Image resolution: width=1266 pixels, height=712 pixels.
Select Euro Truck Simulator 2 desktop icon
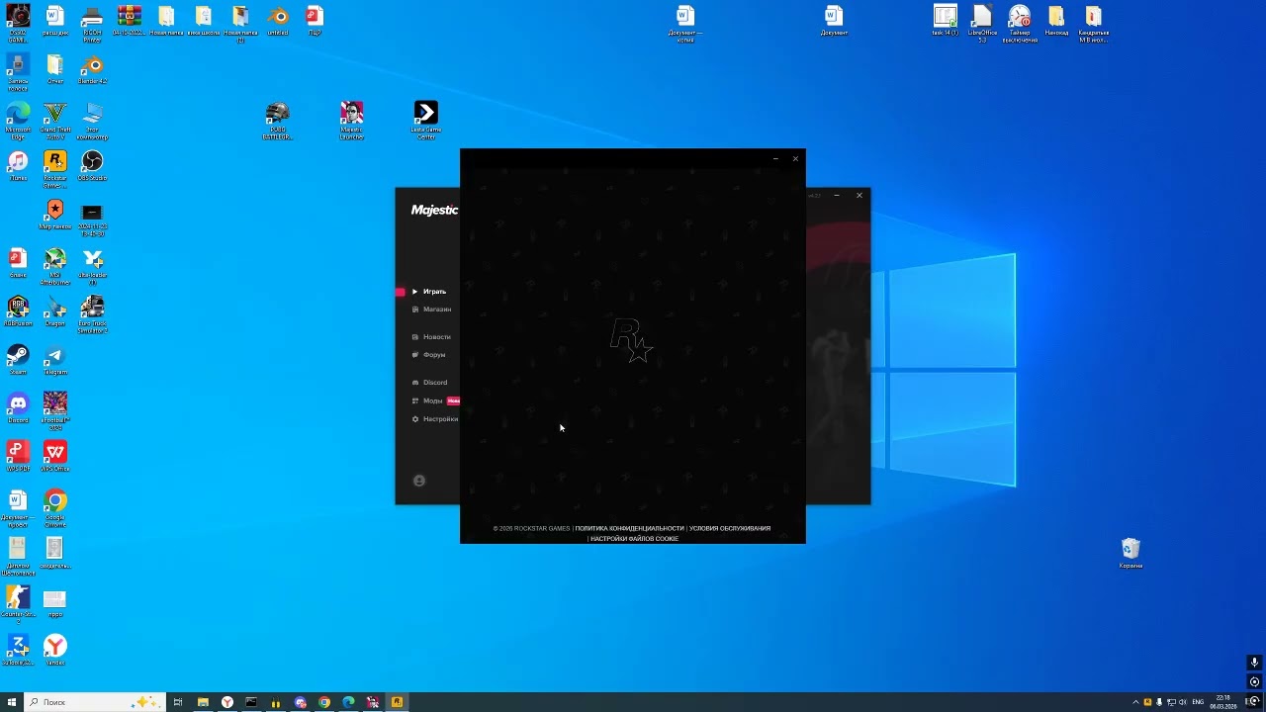click(x=92, y=313)
